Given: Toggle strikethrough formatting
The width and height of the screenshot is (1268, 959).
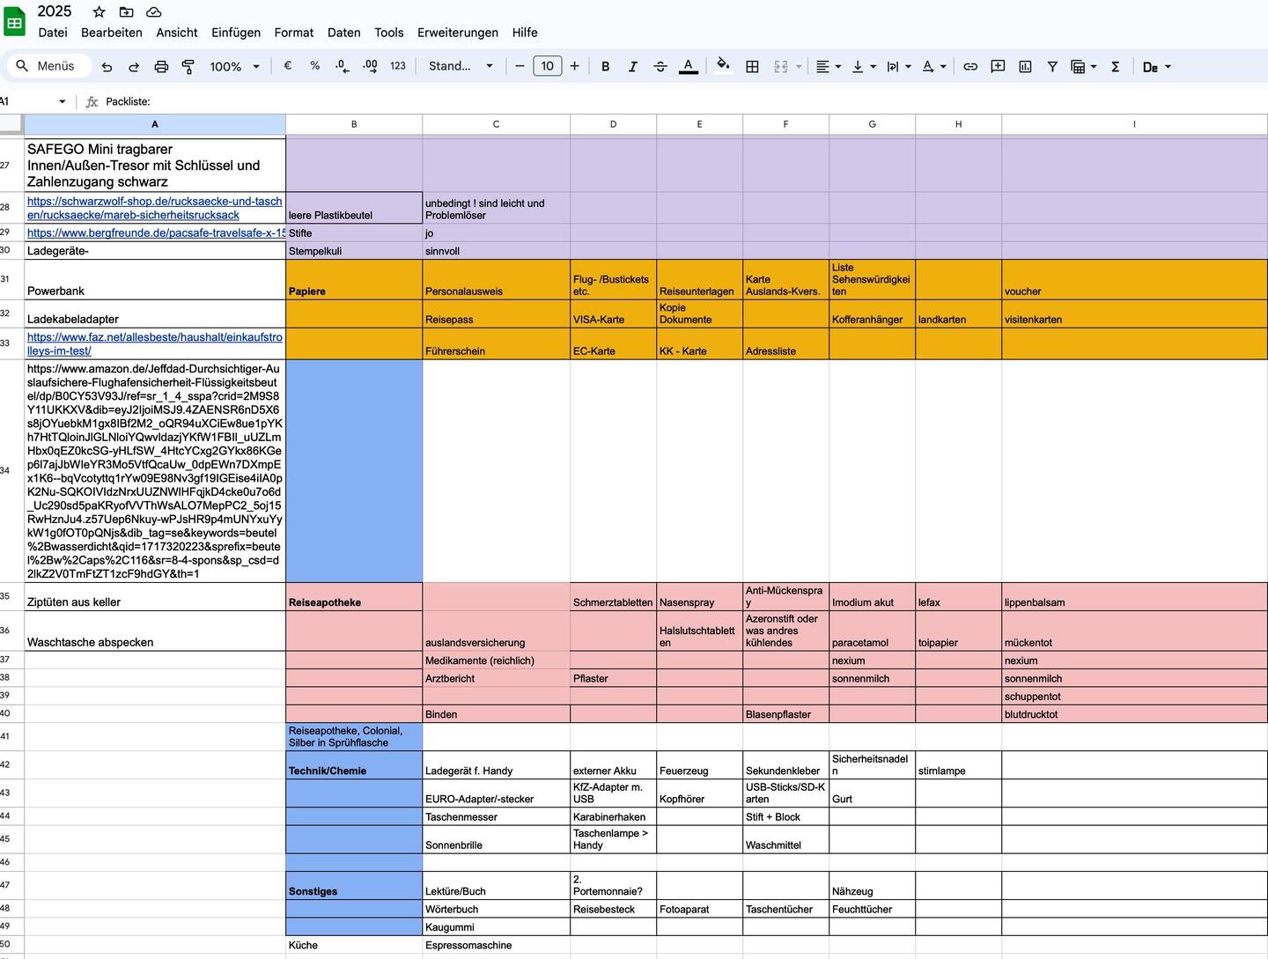Looking at the screenshot, I should tap(660, 67).
